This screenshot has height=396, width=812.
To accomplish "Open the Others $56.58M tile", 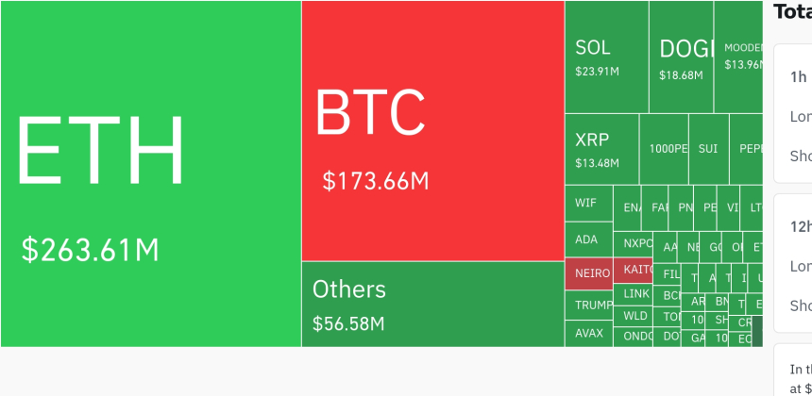I will 432,304.
